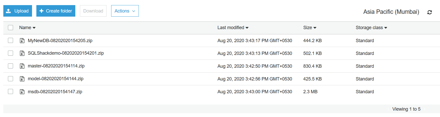Click the Upload button
The image size is (440, 117).
tap(18, 11)
